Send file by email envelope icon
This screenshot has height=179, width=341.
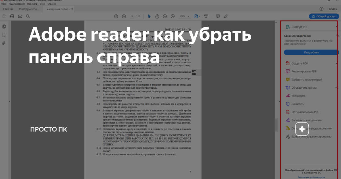click(20, 16)
